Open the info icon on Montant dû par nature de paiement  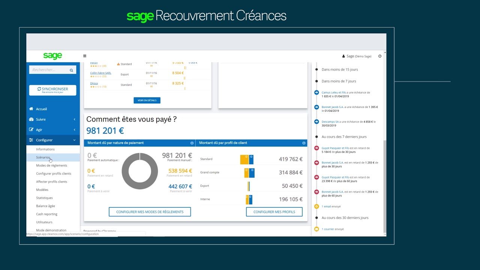(192, 143)
